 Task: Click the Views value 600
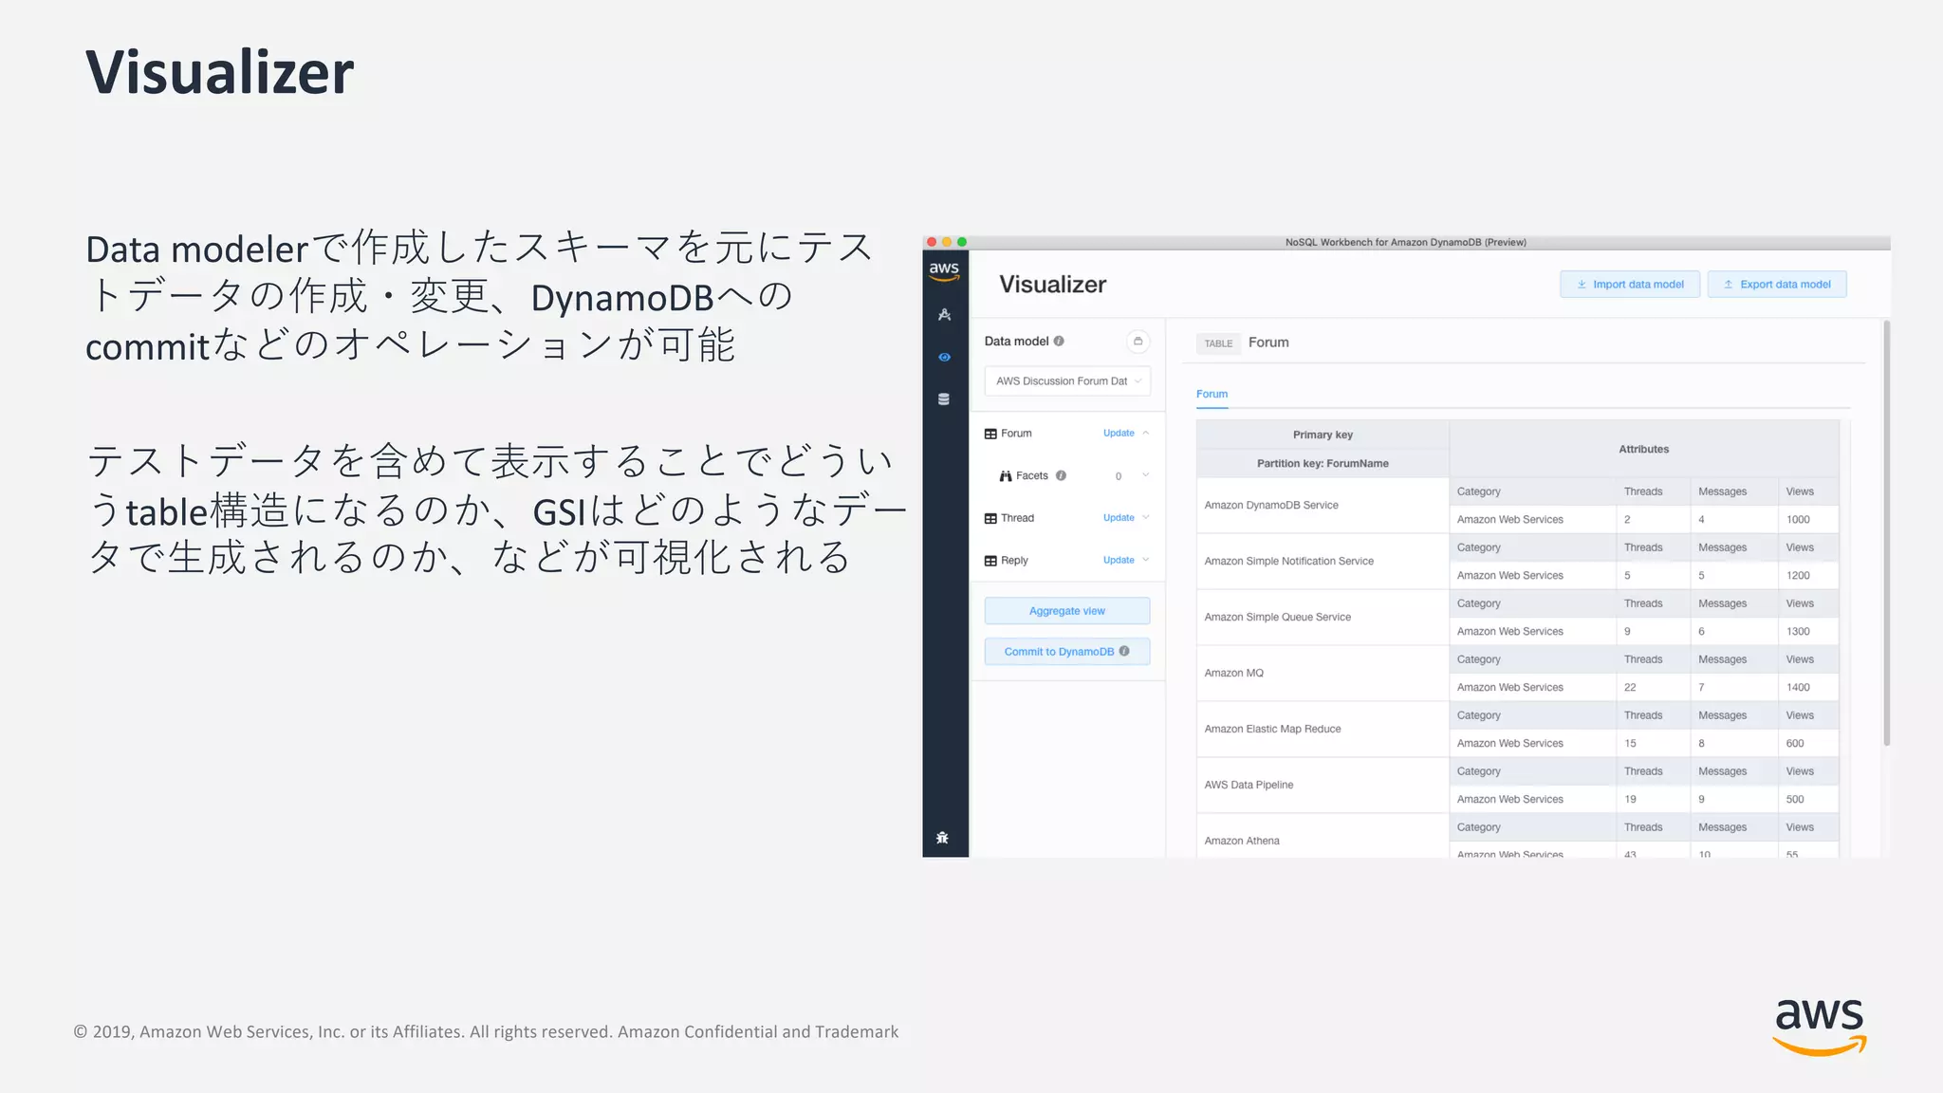pyautogui.click(x=1795, y=744)
